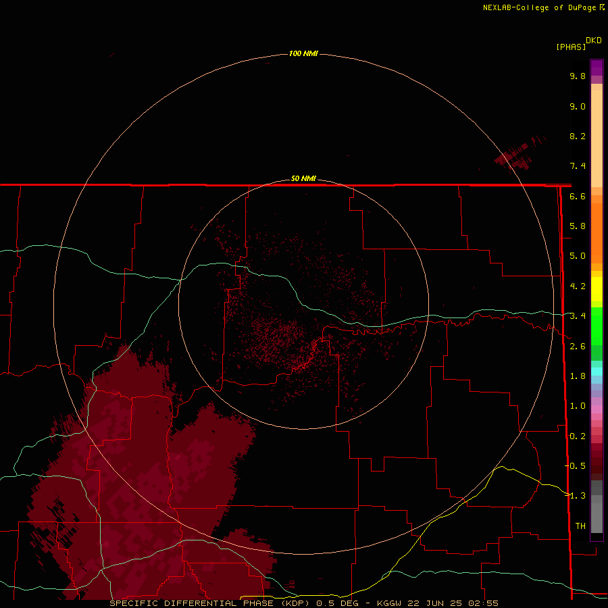Click the 9.0 legend value

578,106
